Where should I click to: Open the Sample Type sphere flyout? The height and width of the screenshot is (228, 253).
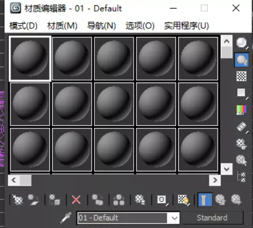[241, 43]
